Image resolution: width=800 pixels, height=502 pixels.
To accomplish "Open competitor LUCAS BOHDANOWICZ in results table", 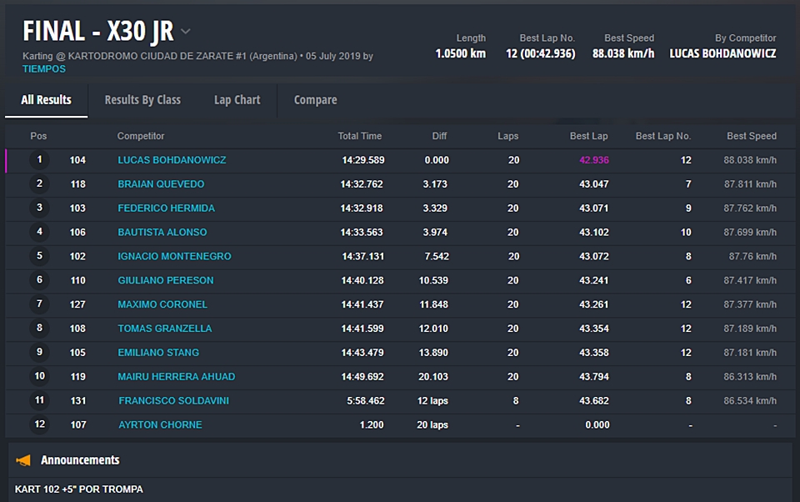I will (x=172, y=160).
